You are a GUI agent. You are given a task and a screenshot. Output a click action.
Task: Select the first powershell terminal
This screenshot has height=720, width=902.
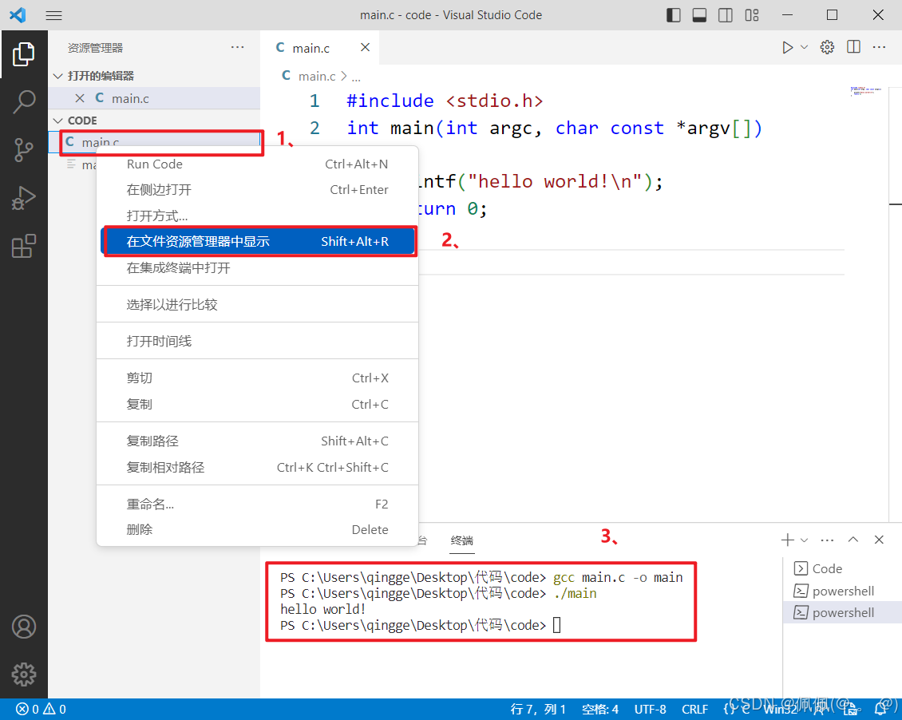point(843,591)
